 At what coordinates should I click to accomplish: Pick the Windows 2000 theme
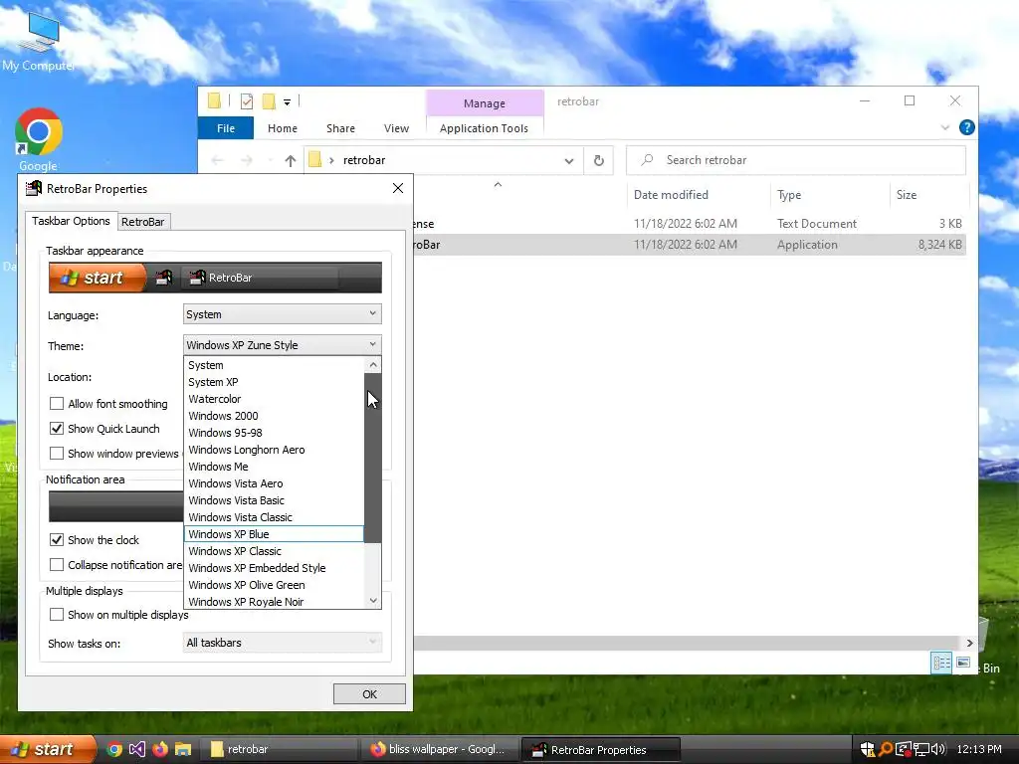[x=274, y=416]
